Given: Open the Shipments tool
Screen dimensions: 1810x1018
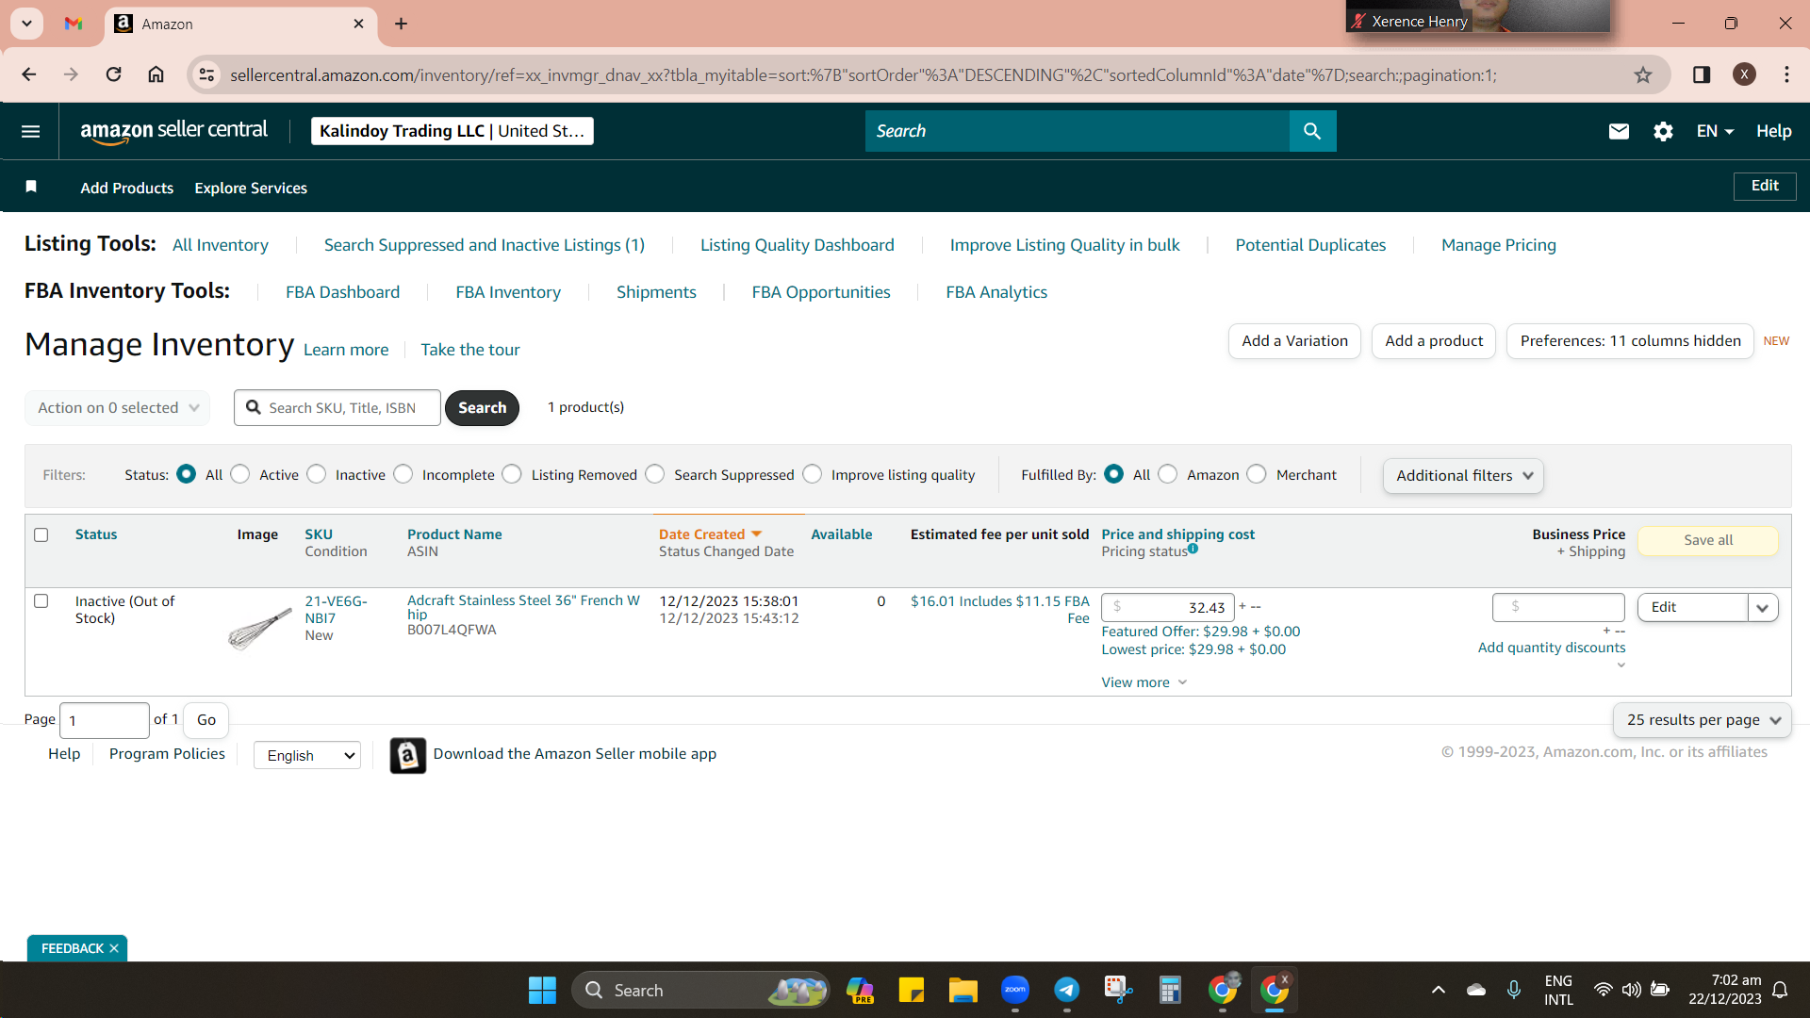Looking at the screenshot, I should tap(656, 292).
